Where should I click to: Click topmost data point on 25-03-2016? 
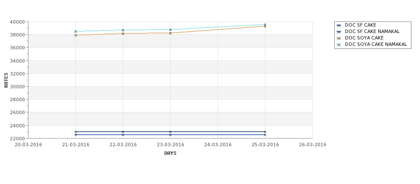click(x=265, y=24)
